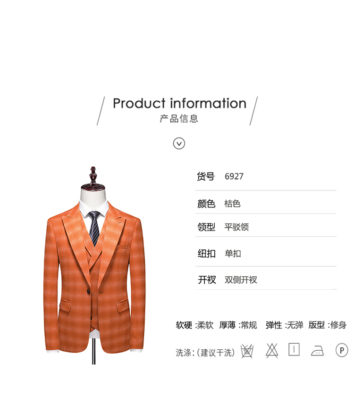
Task: Click the 版型 :修身 fit label
Action: (x=328, y=325)
